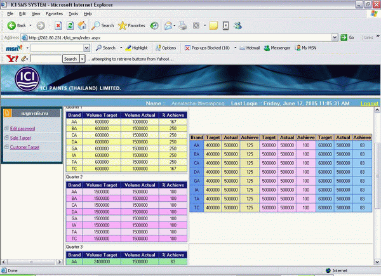Toggle the MSN Highlight tool

coord(137,48)
